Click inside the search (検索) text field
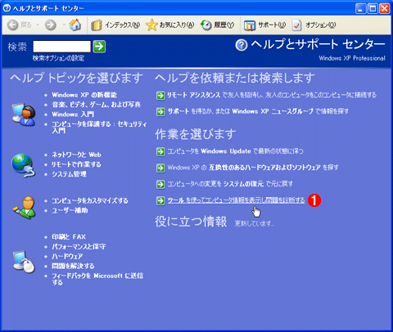The height and width of the screenshot is (332, 393). click(x=61, y=47)
